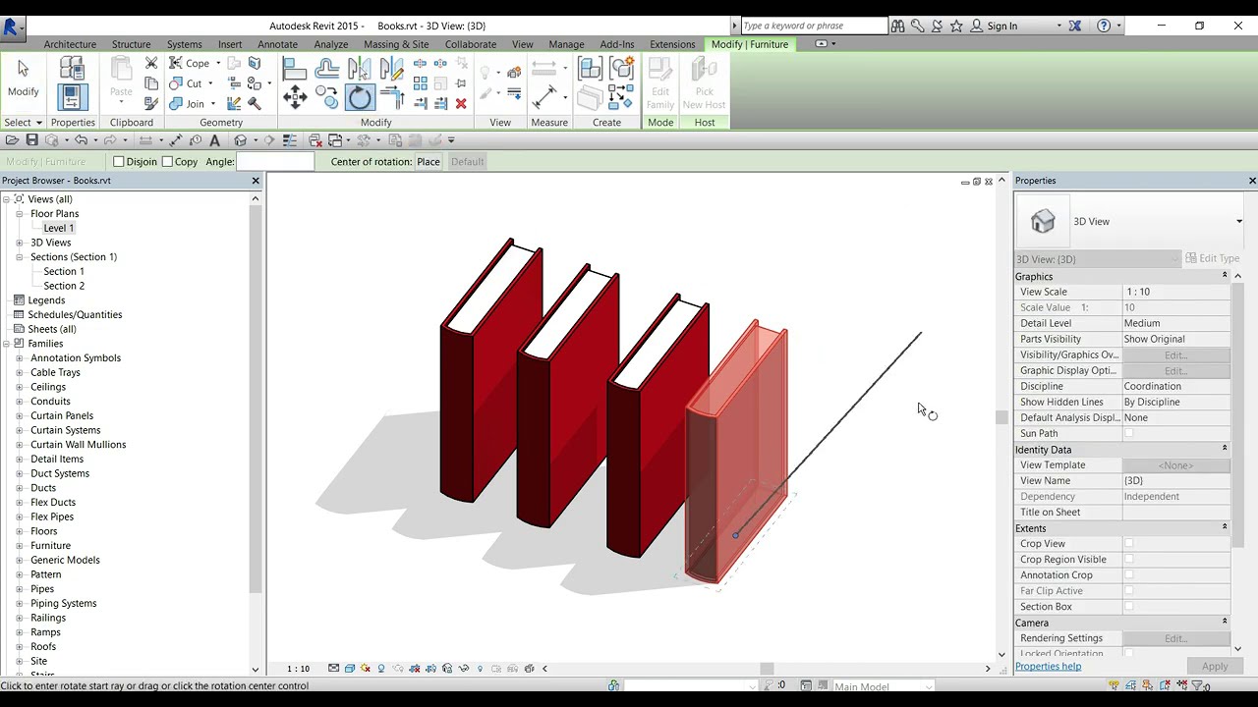Open the 3D View type selector dropdown
The height and width of the screenshot is (707, 1258).
pos(1238,221)
